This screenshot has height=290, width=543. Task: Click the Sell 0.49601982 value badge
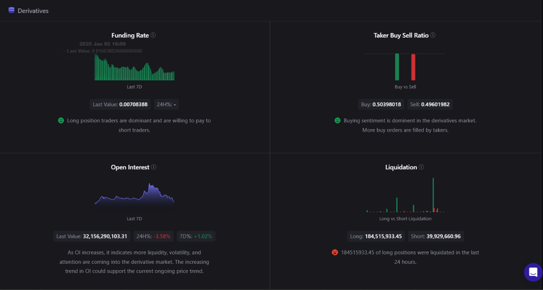pos(430,104)
